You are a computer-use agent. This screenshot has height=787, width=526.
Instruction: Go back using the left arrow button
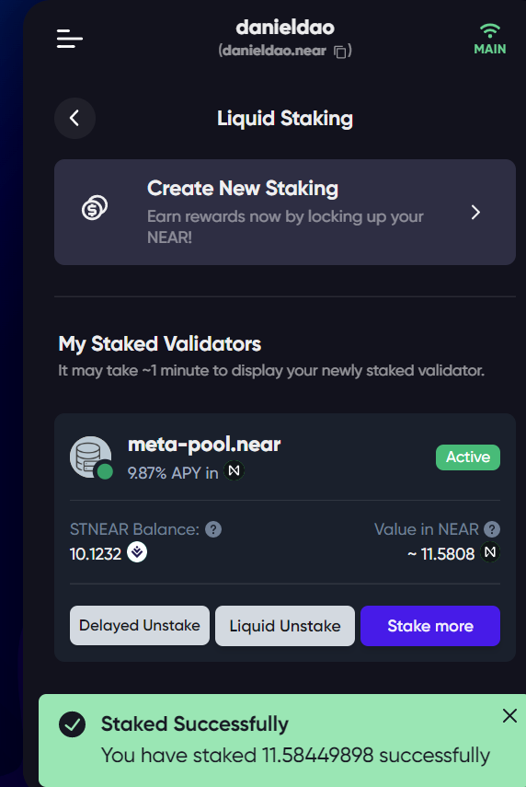(74, 119)
